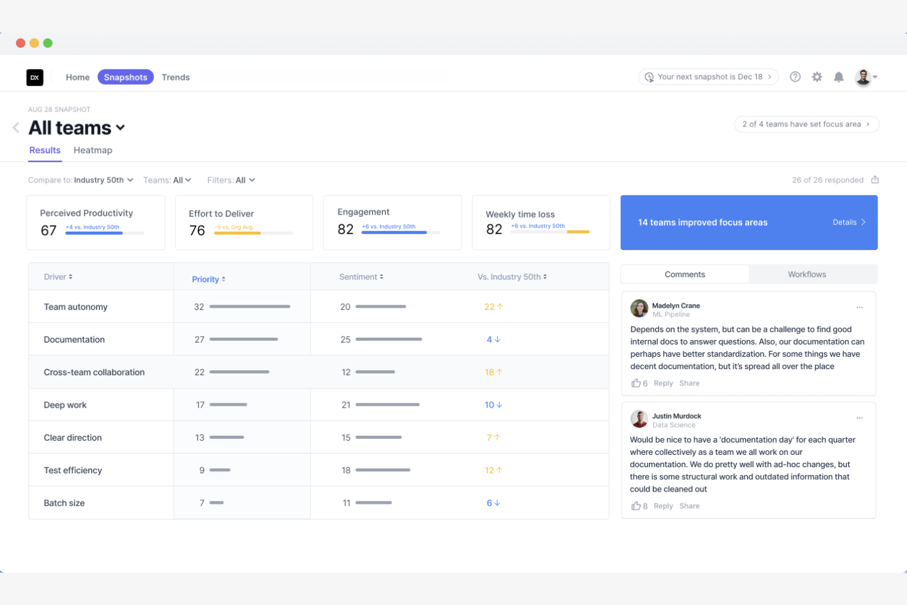Export results using the share icon
The height and width of the screenshot is (605, 907).
(x=875, y=180)
